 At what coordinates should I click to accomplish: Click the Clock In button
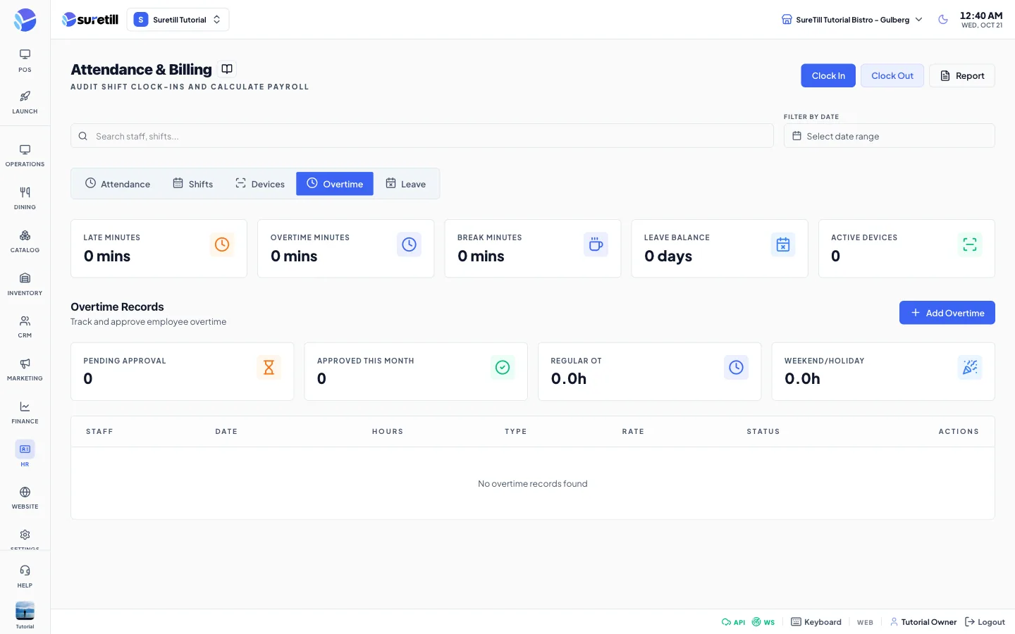[828, 75]
